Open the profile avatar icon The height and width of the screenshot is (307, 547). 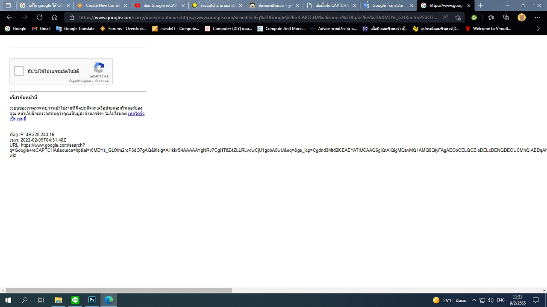tap(521, 17)
